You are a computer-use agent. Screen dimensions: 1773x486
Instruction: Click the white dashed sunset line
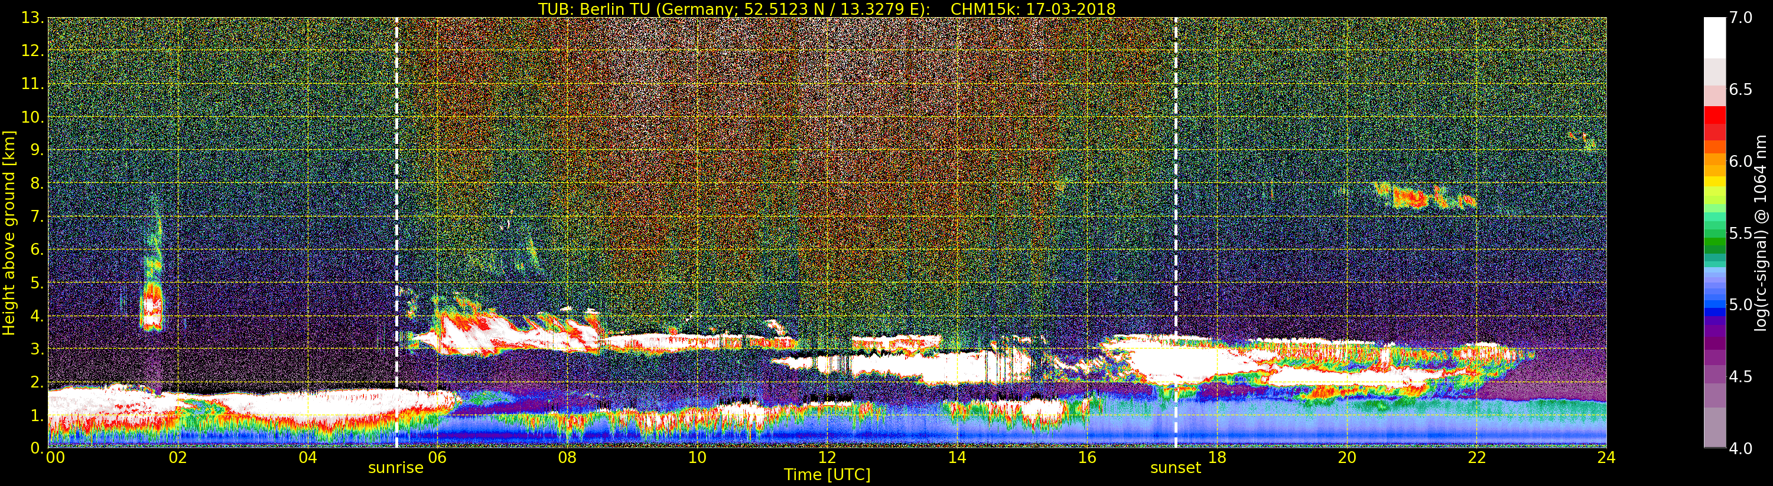pyautogui.click(x=1176, y=232)
